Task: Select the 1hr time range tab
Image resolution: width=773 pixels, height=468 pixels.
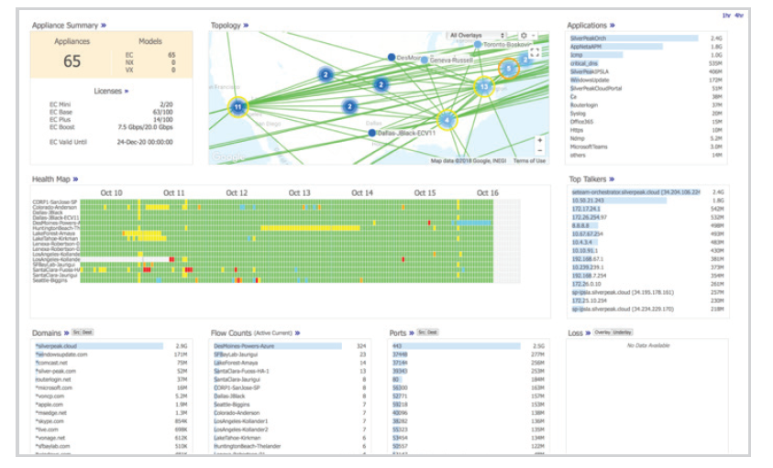Action: [x=726, y=16]
